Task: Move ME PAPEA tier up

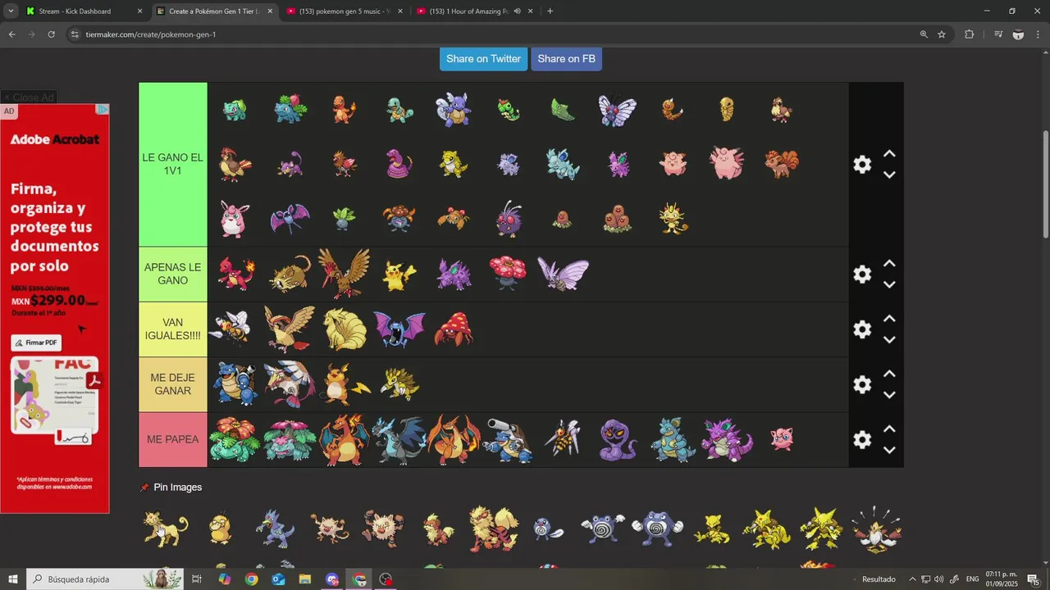Action: [889, 429]
